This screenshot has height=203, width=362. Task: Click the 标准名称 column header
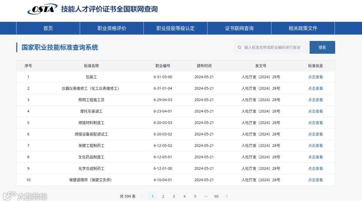(x=92, y=66)
